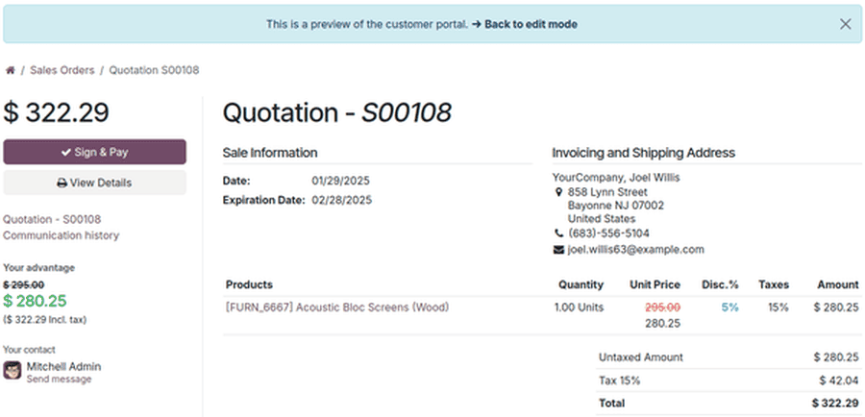Click the phone number (683)-556-5104
Image resolution: width=865 pixels, height=417 pixels.
[x=609, y=233]
